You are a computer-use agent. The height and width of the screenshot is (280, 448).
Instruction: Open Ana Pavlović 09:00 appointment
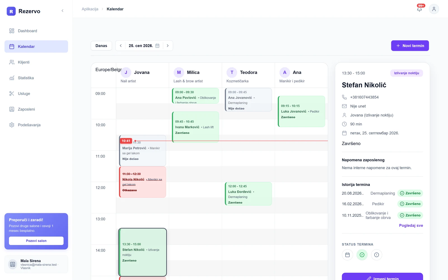(x=195, y=96)
